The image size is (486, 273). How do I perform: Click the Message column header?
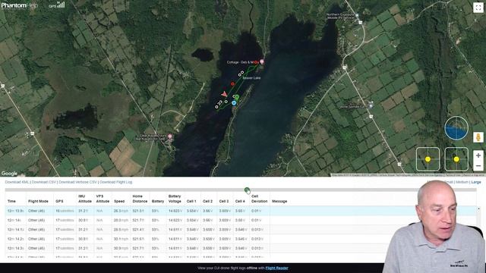[279, 201]
